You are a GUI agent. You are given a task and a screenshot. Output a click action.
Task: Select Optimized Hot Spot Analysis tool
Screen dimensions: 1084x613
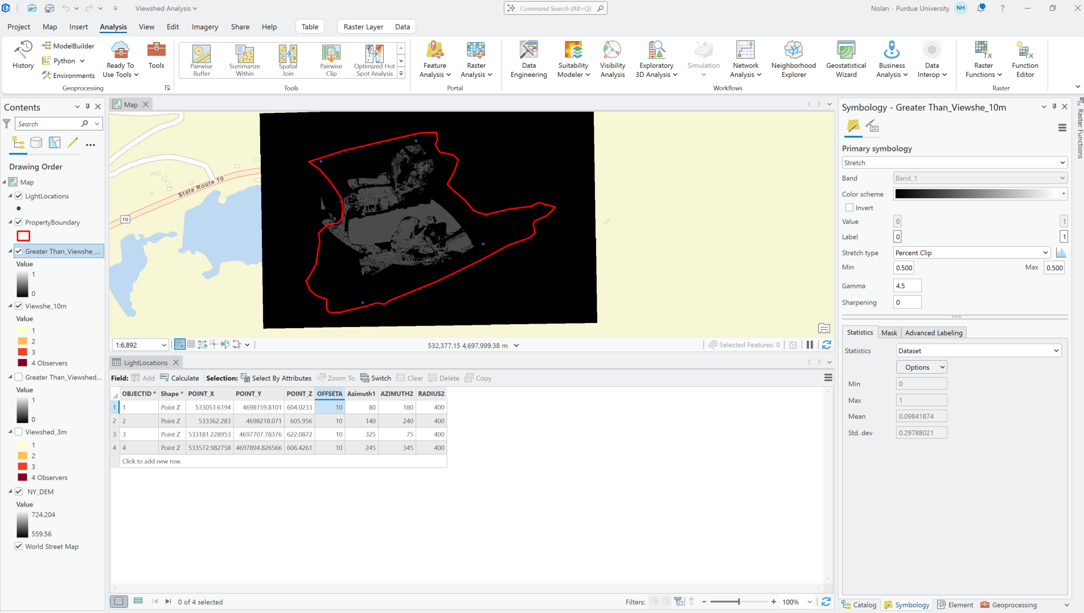pos(375,60)
